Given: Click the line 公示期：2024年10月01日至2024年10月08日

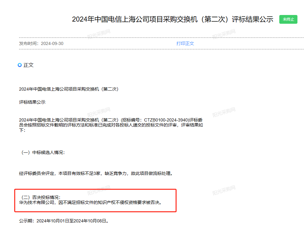Looking at the screenshot, I should [63, 221].
